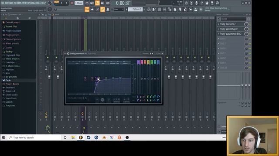Open mixer track preset (none) dropdown

point(233,19)
